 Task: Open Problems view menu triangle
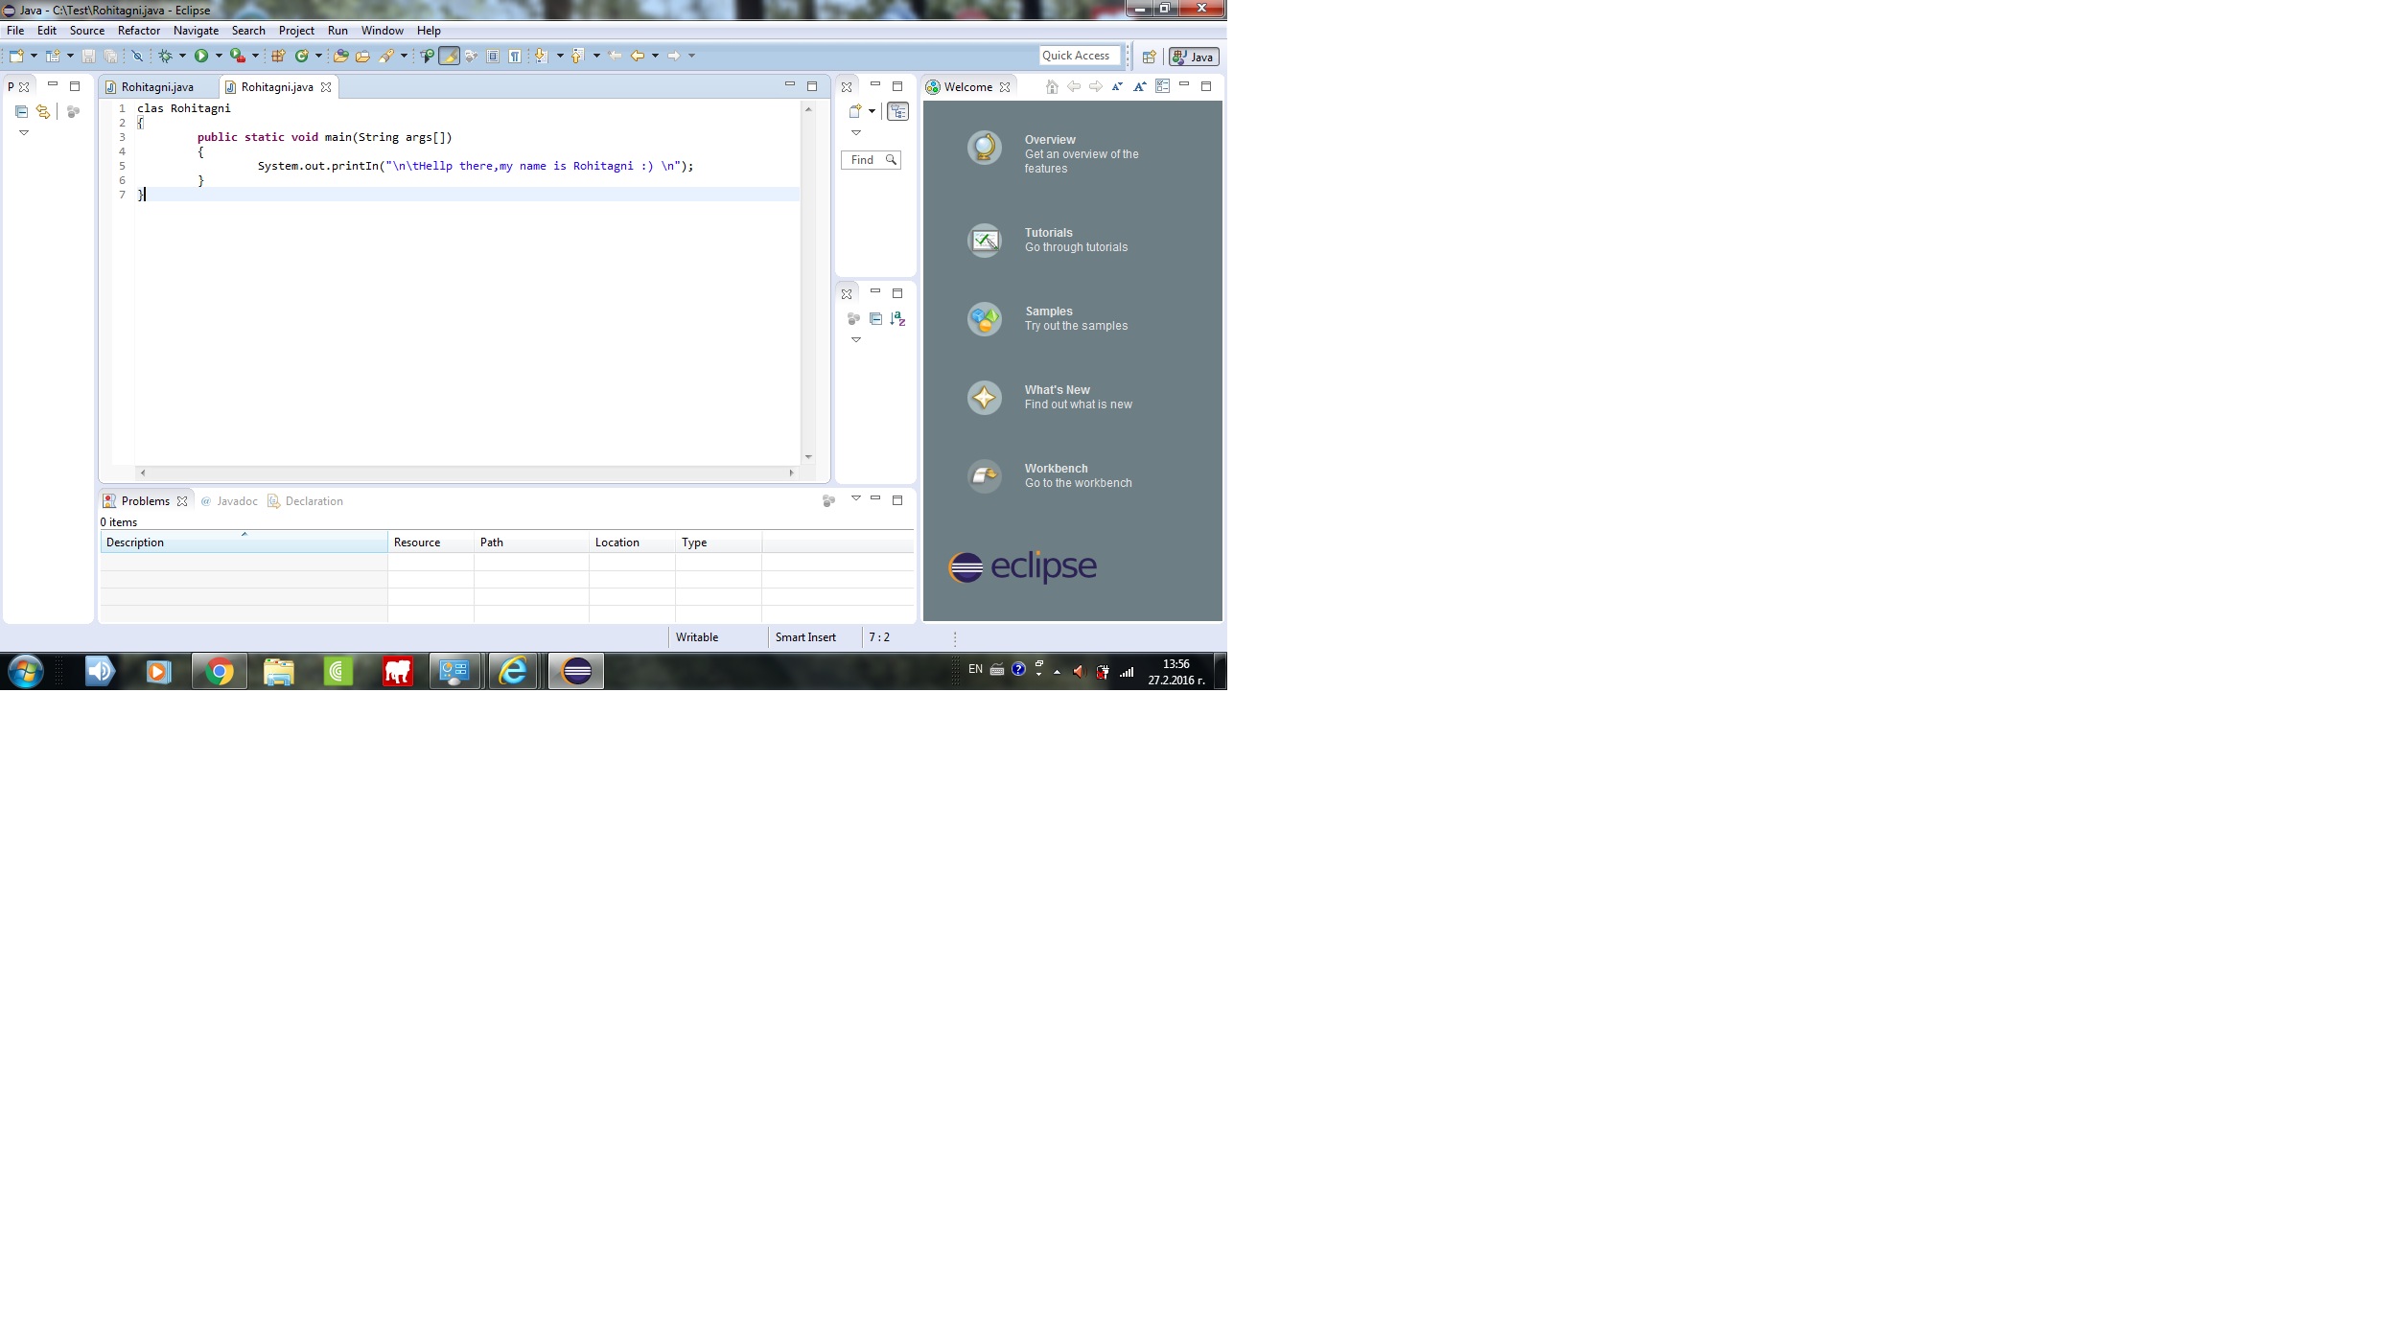[x=856, y=498]
